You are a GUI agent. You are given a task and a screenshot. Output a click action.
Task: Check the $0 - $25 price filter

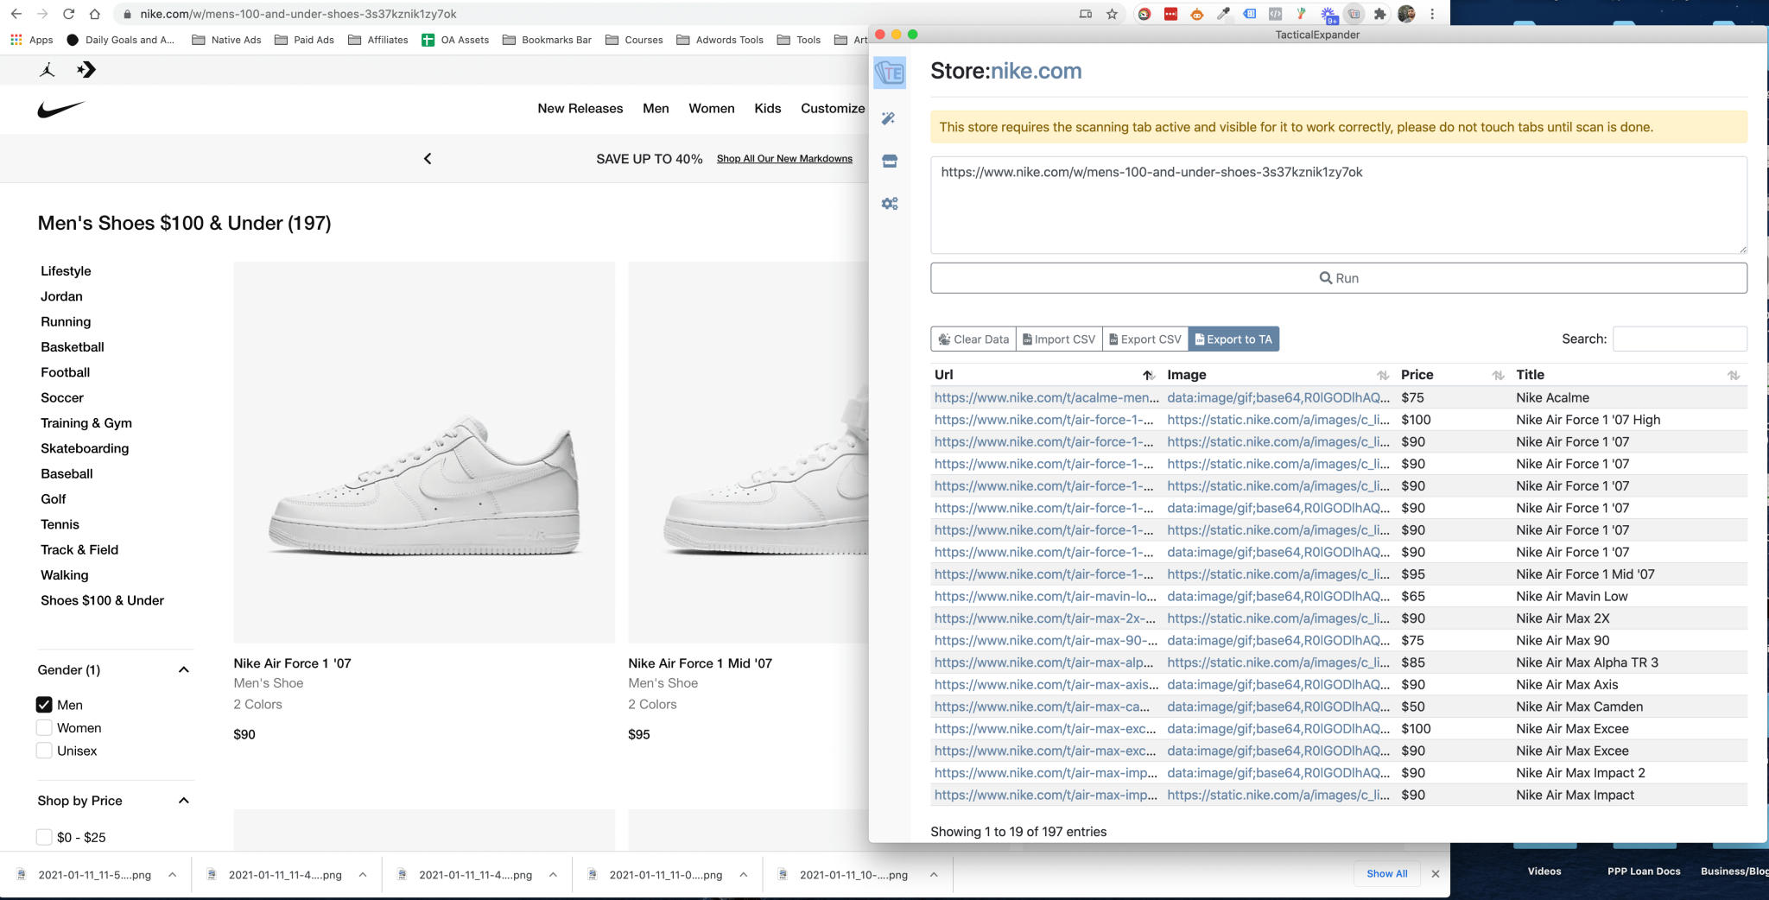44,837
